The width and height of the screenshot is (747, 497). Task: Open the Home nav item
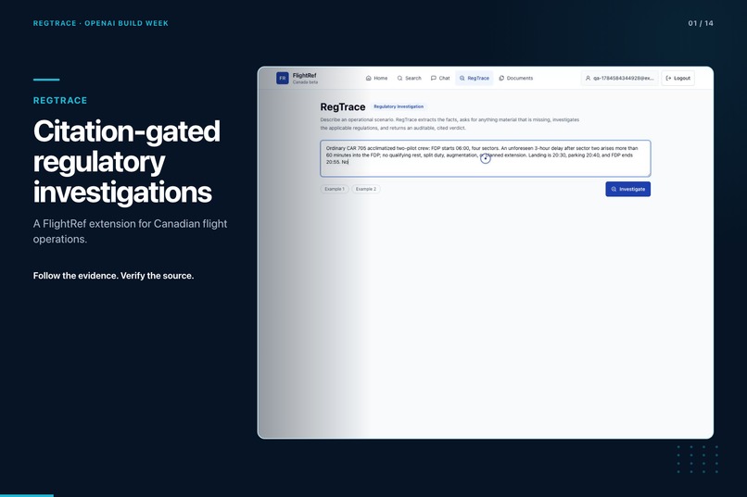click(x=376, y=78)
